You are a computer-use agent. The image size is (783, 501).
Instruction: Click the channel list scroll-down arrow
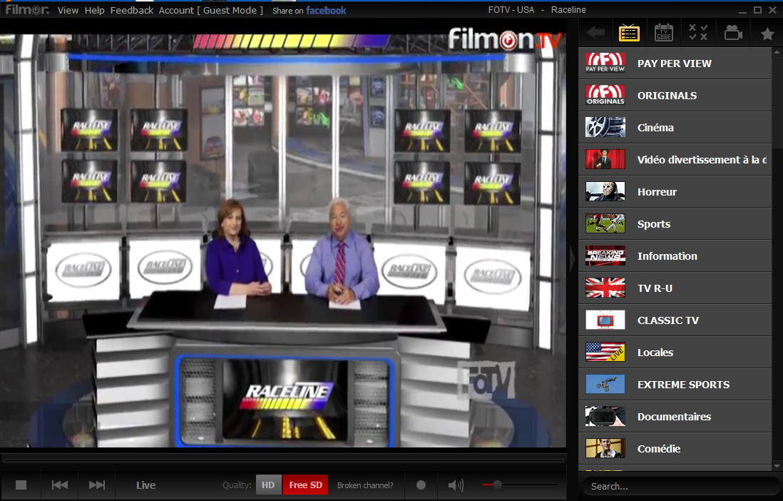[777, 466]
